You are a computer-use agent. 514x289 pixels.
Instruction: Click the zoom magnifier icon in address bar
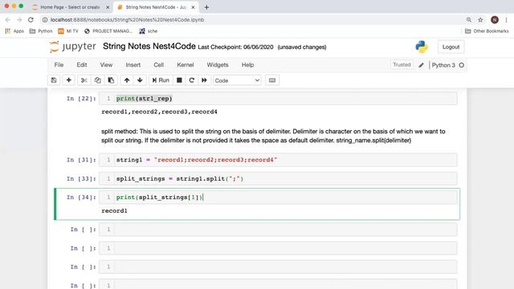coord(469,19)
